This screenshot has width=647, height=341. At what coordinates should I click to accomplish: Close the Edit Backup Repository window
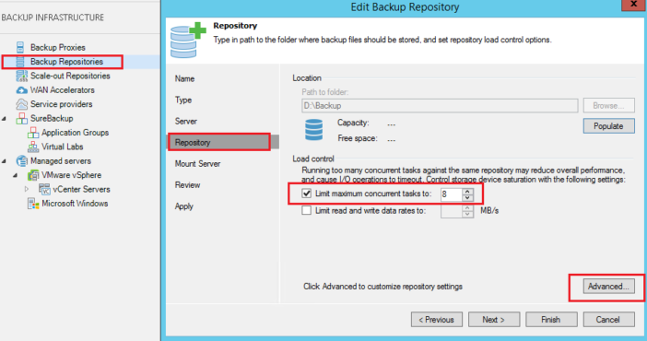click(634, 4)
